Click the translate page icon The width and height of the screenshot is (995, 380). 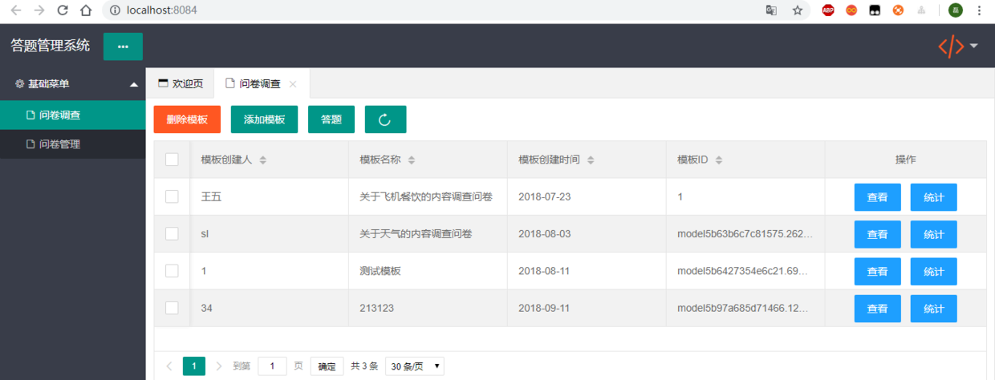pyautogui.click(x=771, y=10)
